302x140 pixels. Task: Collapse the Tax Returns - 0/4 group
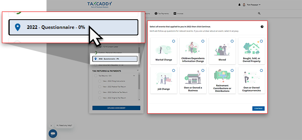click(134, 76)
